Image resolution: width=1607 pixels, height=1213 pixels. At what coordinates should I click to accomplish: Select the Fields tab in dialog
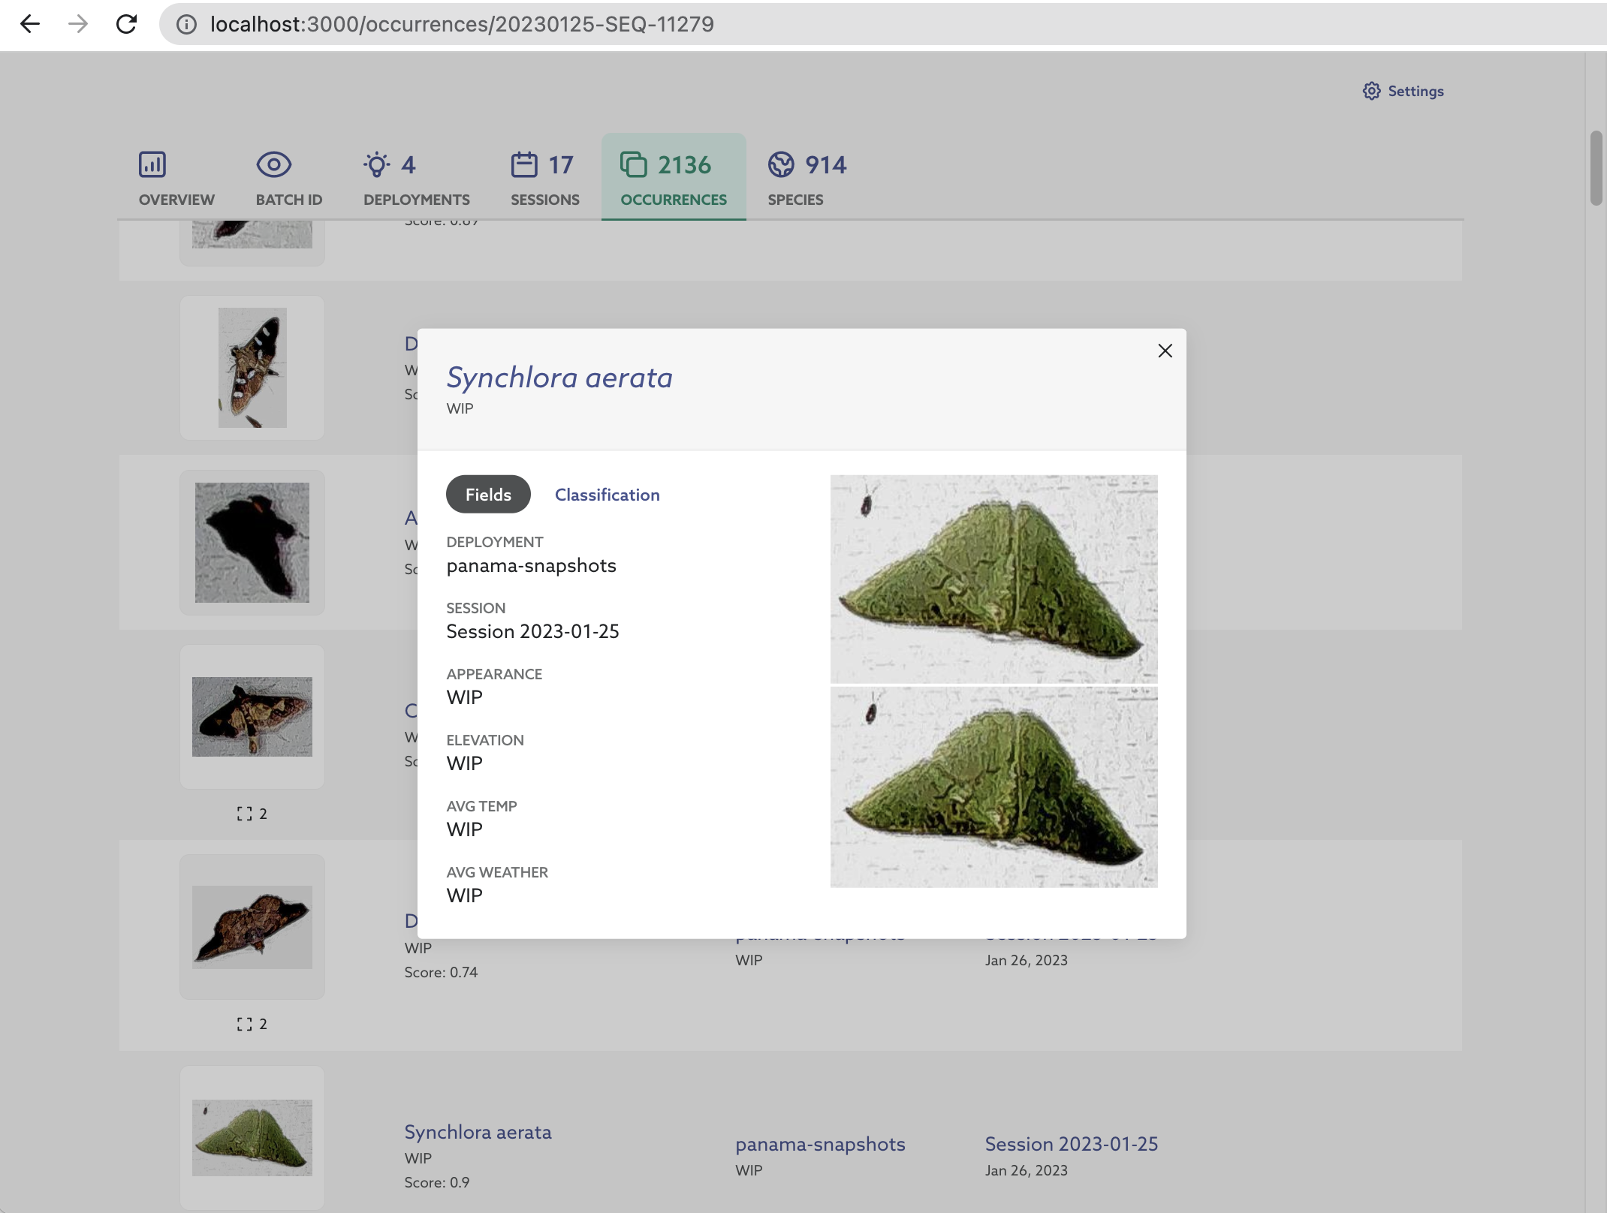(x=488, y=495)
